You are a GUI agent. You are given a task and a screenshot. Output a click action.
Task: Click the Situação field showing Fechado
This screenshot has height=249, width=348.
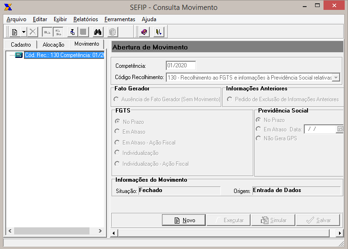(x=179, y=191)
